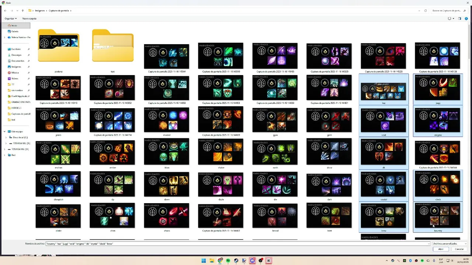Open the Windows Start menu
Image resolution: width=472 pixels, height=265 pixels.
pos(204,261)
